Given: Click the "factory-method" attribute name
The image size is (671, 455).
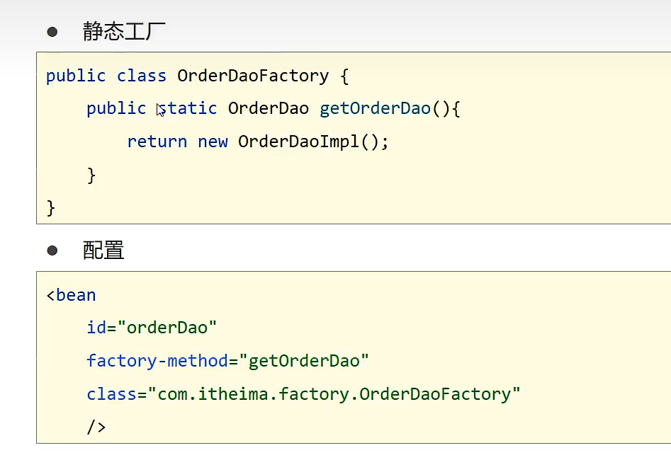Looking at the screenshot, I should (157, 361).
